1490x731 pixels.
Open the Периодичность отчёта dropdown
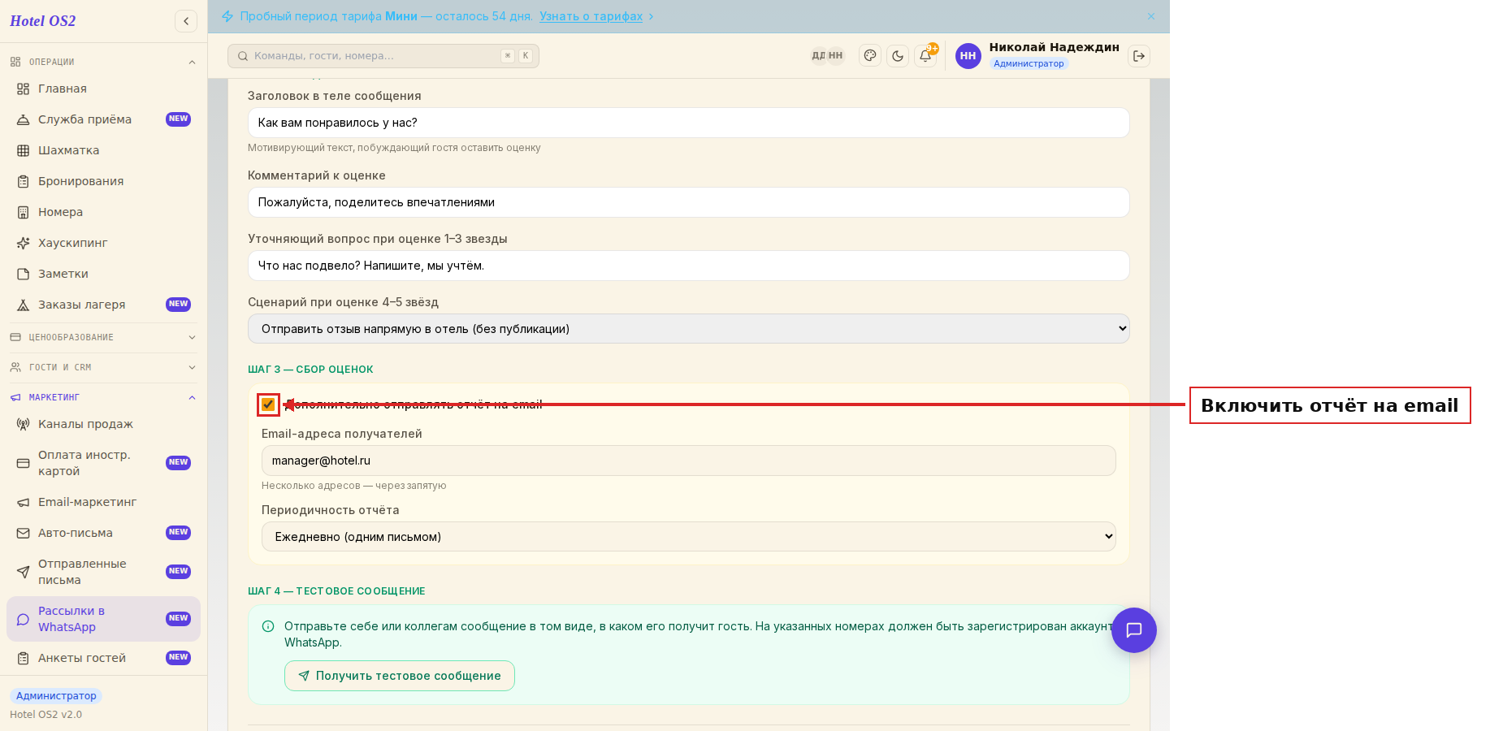point(689,537)
